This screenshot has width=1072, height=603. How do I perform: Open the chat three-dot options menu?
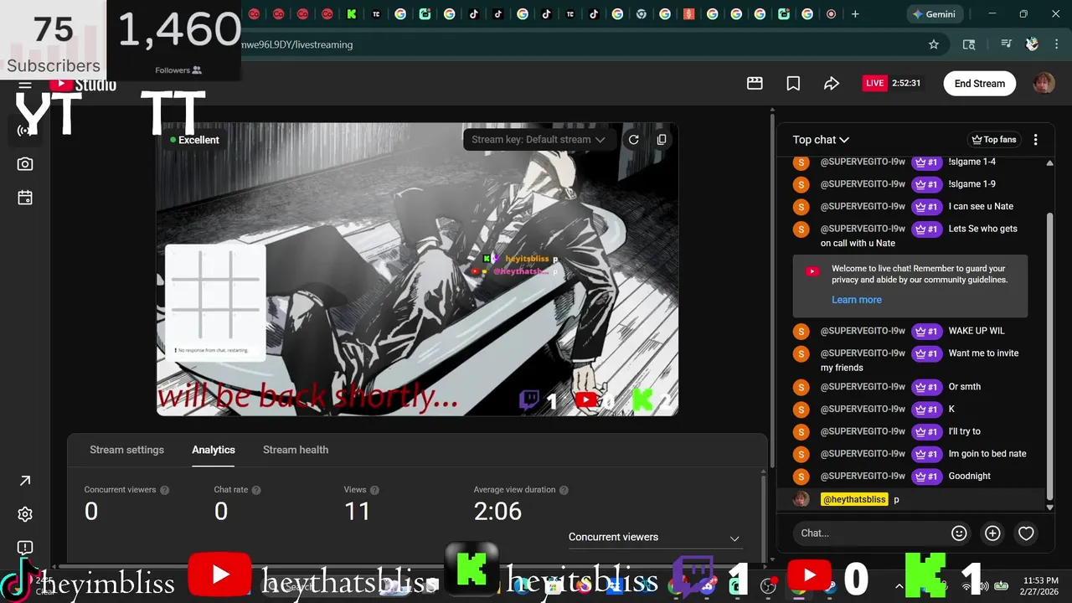pos(1035,140)
